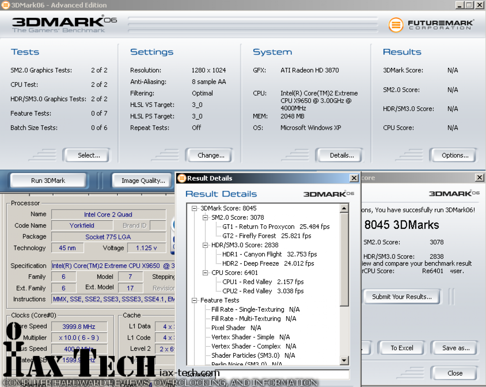The height and width of the screenshot is (387, 486).
Task: Click the Instructions field MMX, SSE
Action: coord(113,299)
